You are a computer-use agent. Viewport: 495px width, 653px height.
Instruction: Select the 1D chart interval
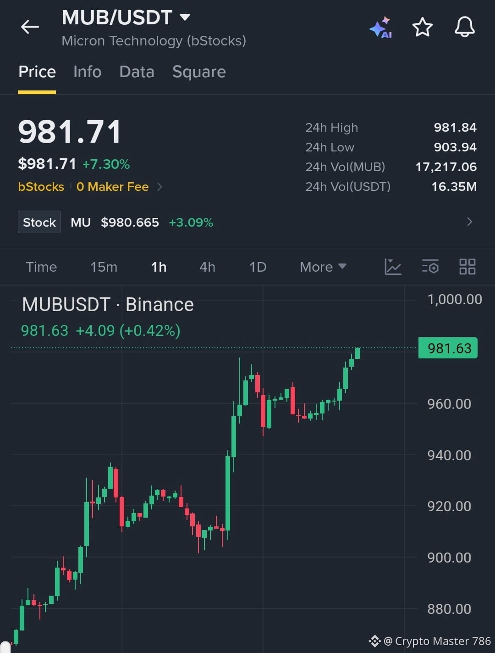(258, 267)
